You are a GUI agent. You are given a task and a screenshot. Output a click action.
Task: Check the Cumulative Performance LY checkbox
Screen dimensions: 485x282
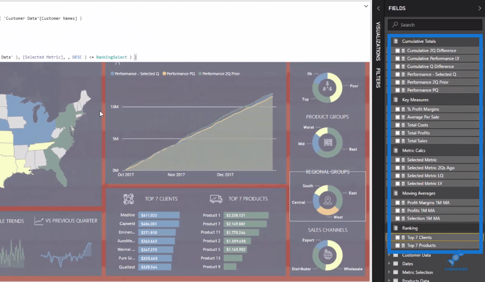tap(398, 58)
